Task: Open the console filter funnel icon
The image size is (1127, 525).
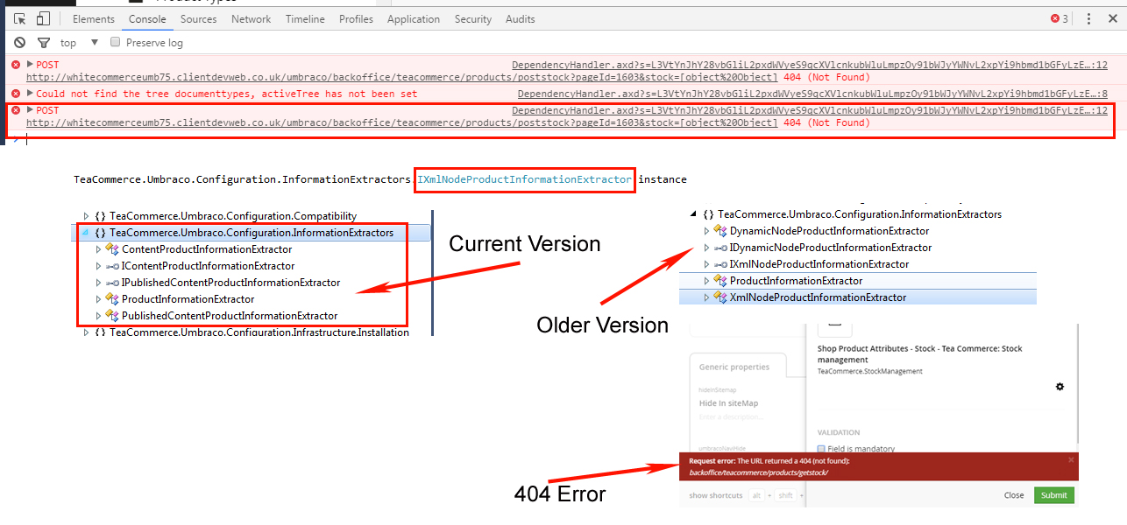Action: pos(43,43)
